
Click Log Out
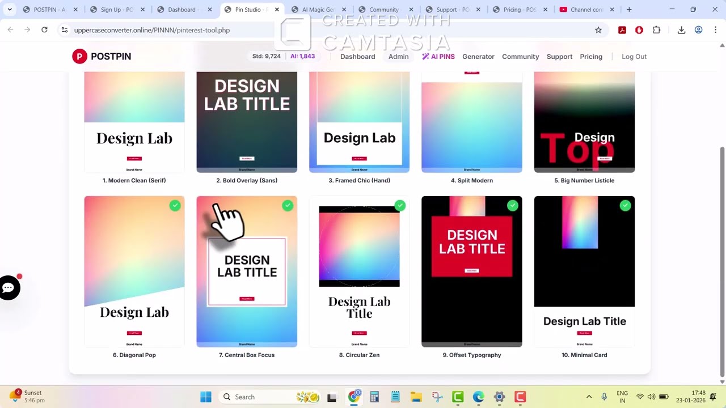point(634,57)
